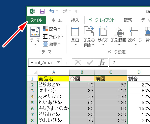This screenshot has height=124, width=150.
Task: Select the やおいひめ cell
Action: (53, 120)
